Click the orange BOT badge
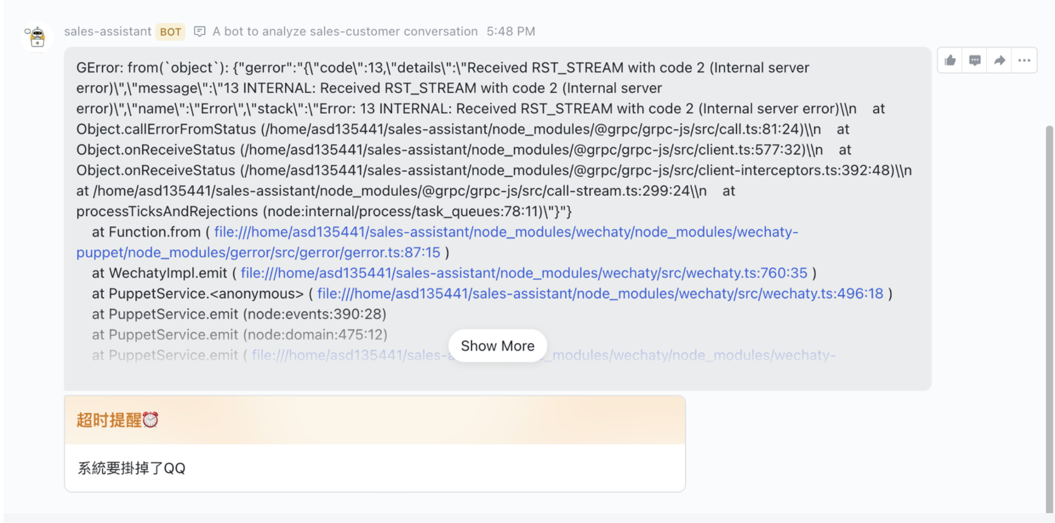 (170, 32)
